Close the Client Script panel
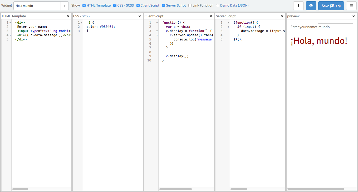Screen dimensions: 358x192 point(211,16)
